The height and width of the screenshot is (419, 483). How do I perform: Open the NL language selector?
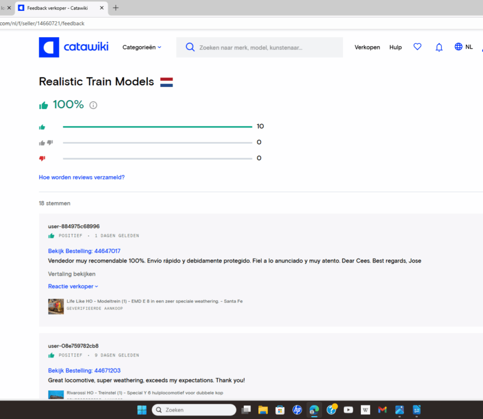tap(463, 47)
